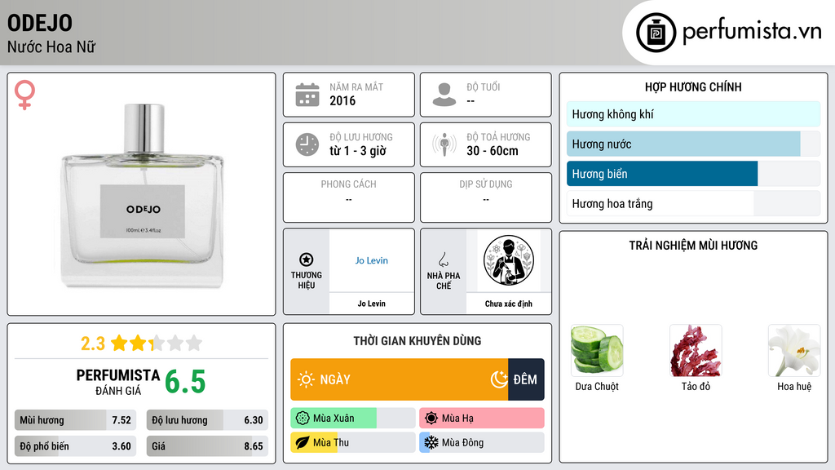The width and height of the screenshot is (835, 470).
Task: Open the ODEJO perfume bottle image
Action: [x=143, y=196]
